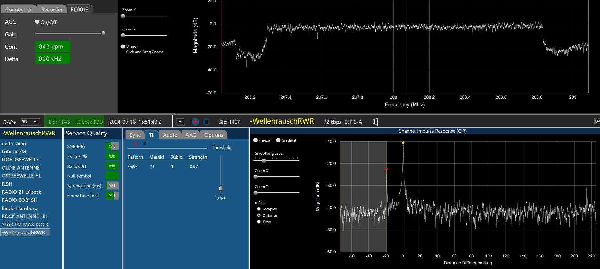Viewport: 600px width, 269px height.
Task: Select delta radio from the service list
Action: click(14, 143)
